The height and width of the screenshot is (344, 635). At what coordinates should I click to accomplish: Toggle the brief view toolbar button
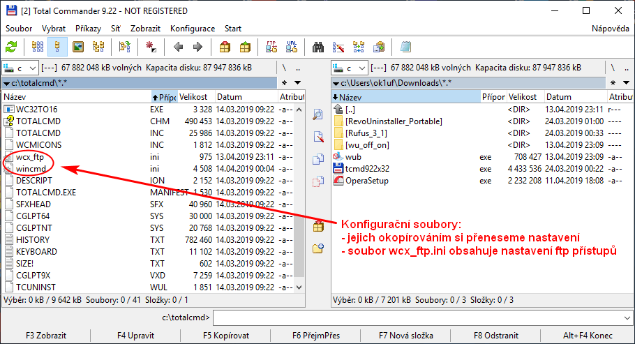pos(37,47)
